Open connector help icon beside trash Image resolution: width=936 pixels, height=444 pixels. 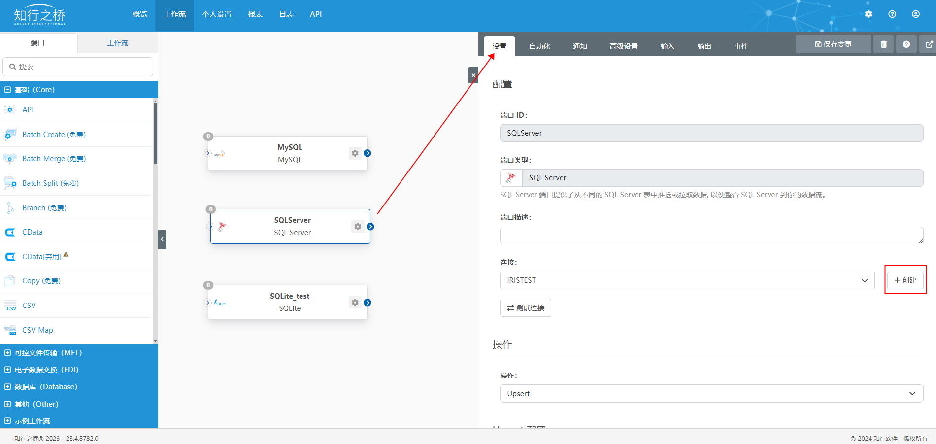coord(906,44)
